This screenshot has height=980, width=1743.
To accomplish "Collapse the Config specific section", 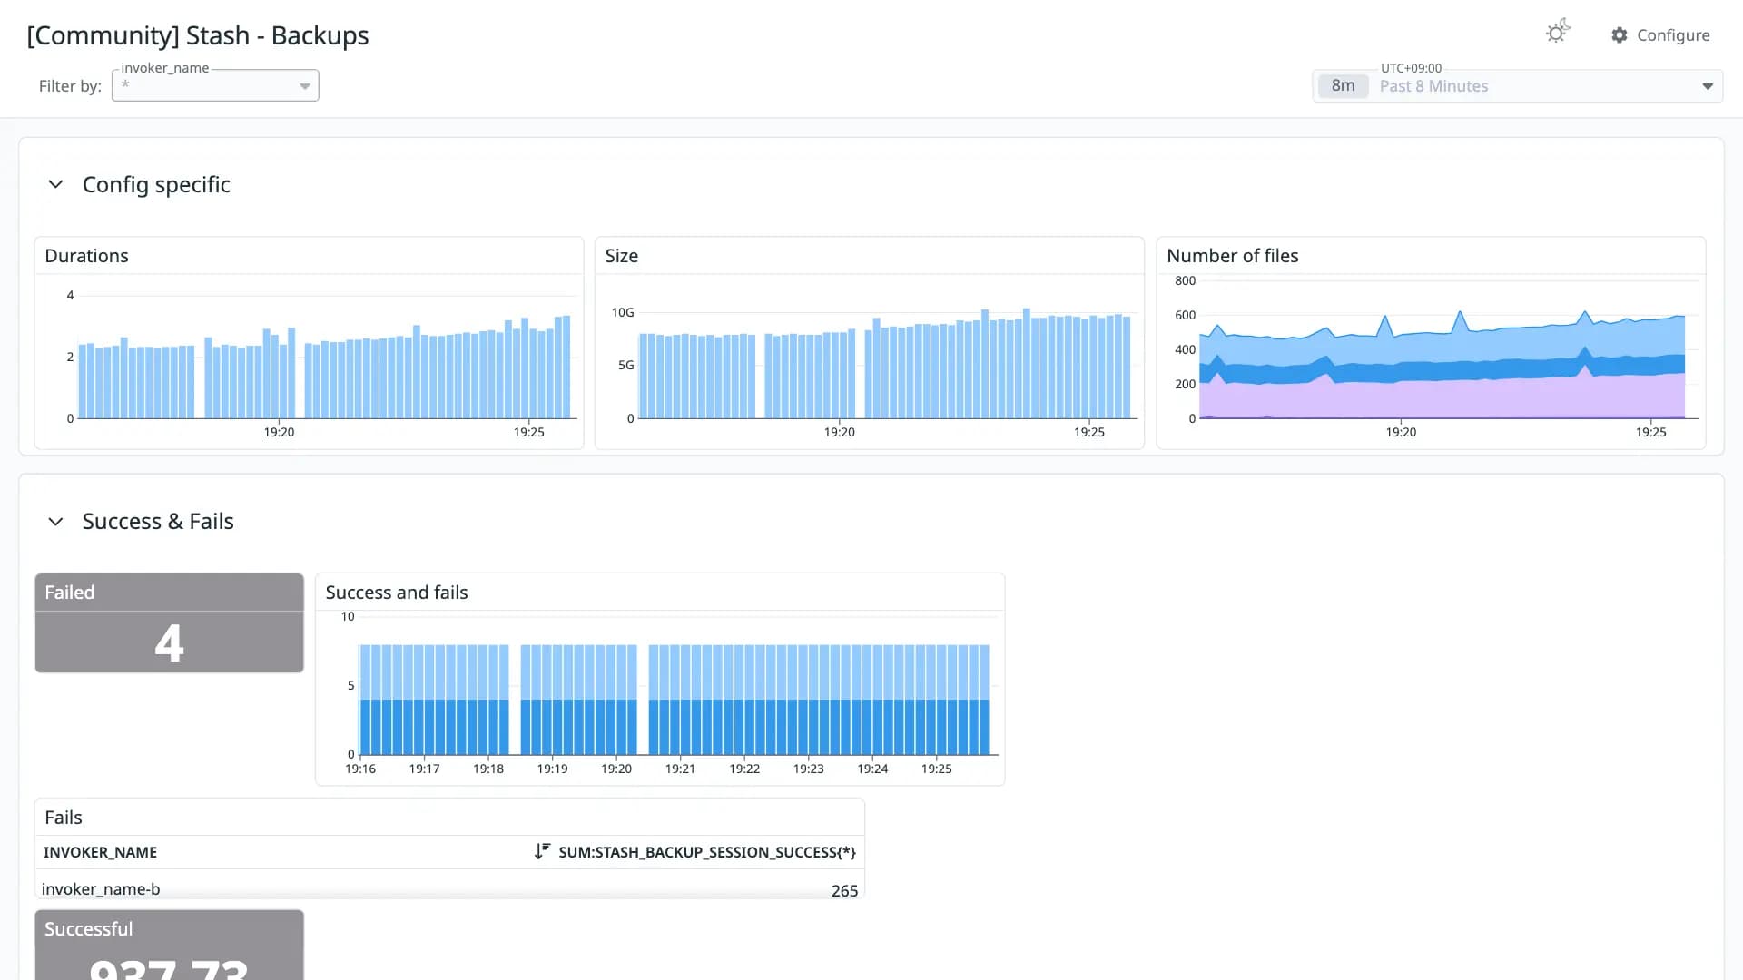I will pyautogui.click(x=55, y=184).
